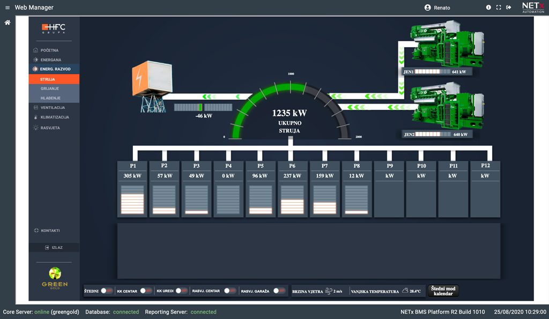The width and height of the screenshot is (549, 319).
Task: Open the HLAĐENJE submenu item
Action: 50,98
